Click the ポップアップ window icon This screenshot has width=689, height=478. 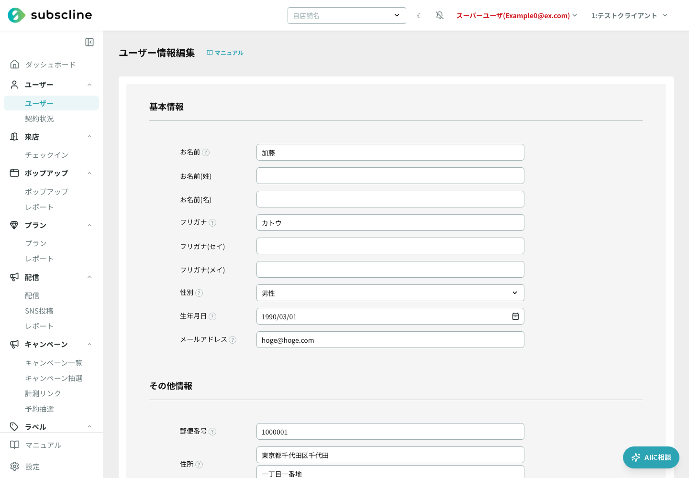click(x=14, y=173)
